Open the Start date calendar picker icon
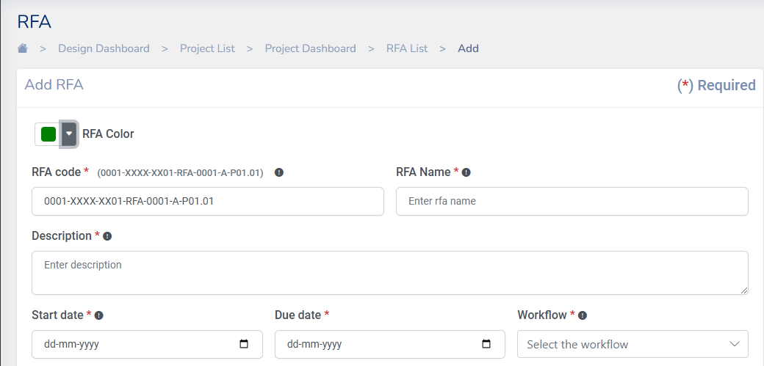The width and height of the screenshot is (764, 366). click(x=245, y=344)
